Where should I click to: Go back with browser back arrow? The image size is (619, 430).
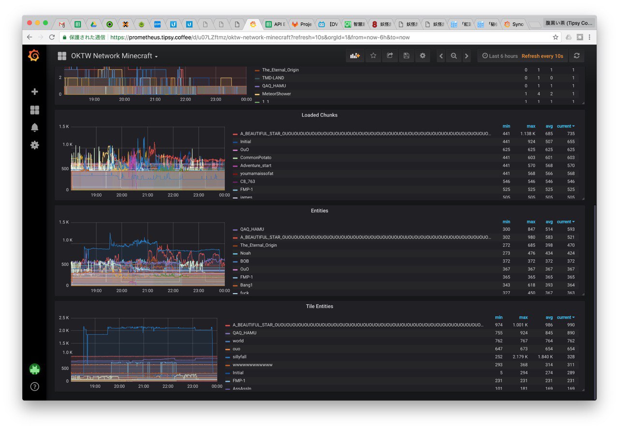tap(29, 37)
